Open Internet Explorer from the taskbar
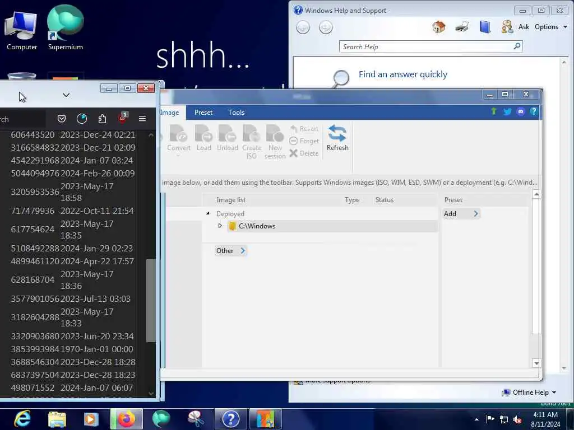 22,419
